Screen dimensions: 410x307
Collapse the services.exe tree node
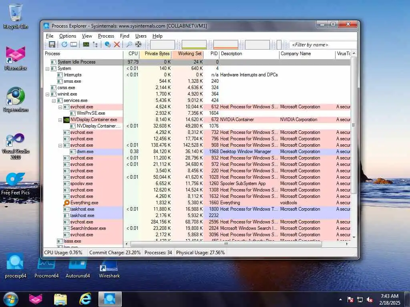pos(54,101)
